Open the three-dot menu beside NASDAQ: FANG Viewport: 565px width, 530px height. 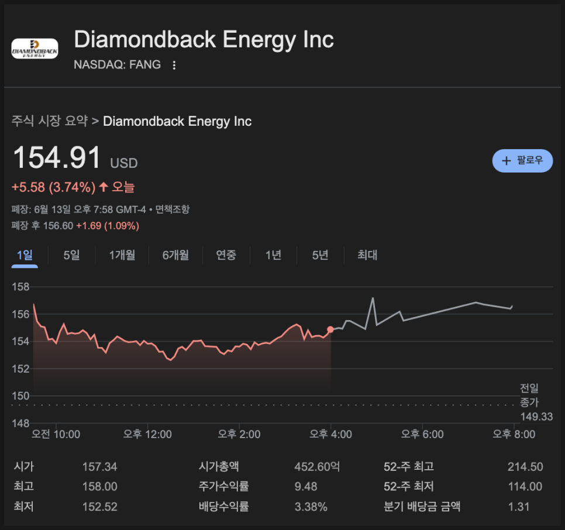pos(174,65)
